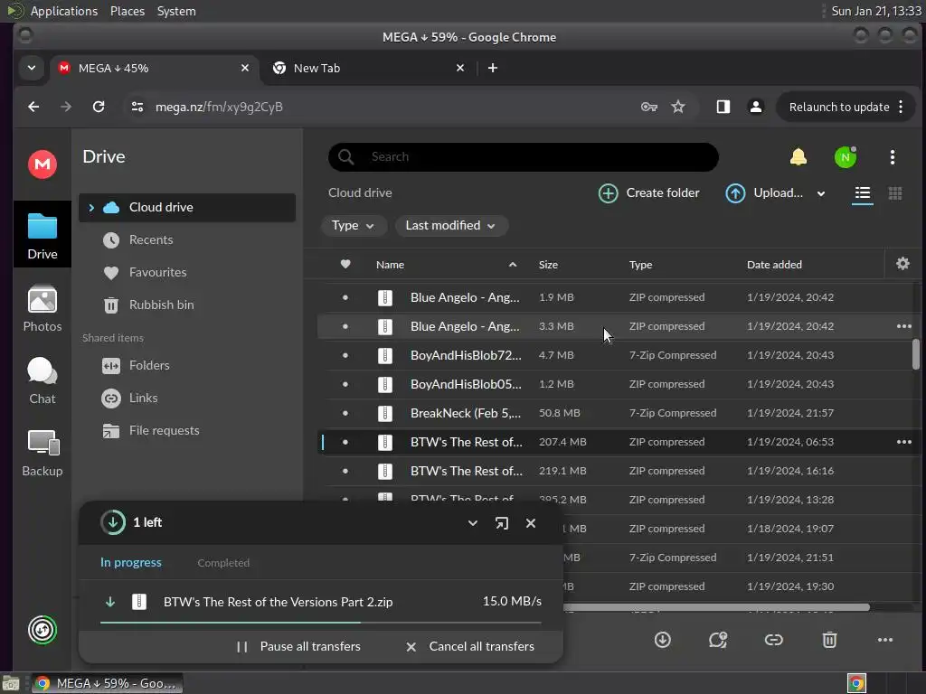Open the Places menu
Image resolution: width=926 pixels, height=694 pixels.
coord(128,11)
